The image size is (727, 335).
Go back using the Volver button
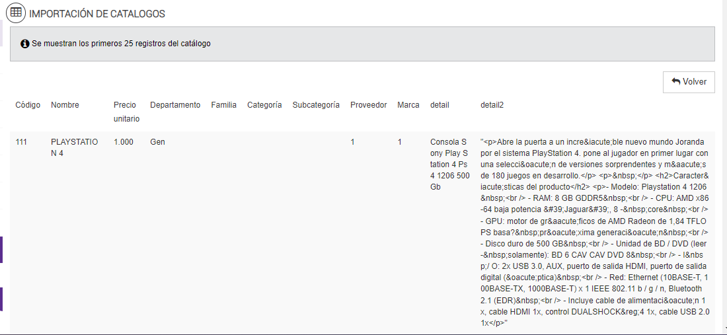click(x=689, y=82)
